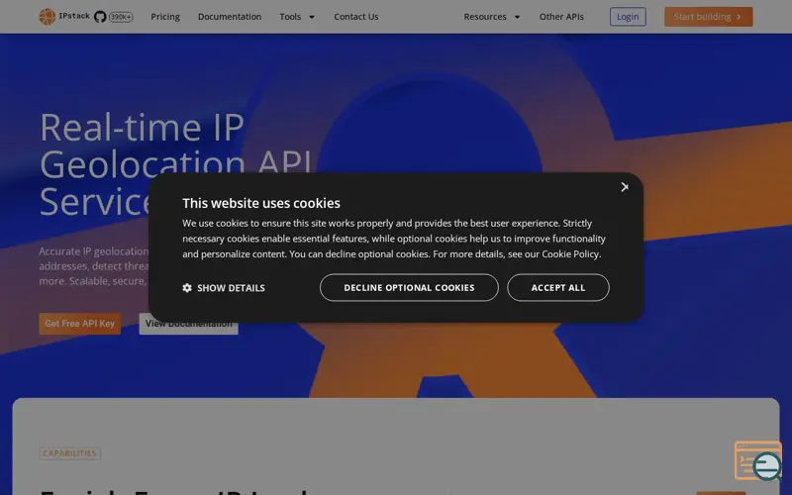Close the cookie dialog with X
The image size is (792, 495).
click(625, 187)
